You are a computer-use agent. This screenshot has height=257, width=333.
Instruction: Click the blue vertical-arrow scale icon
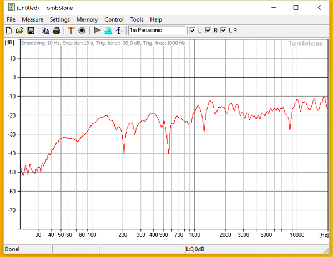(x=119, y=31)
